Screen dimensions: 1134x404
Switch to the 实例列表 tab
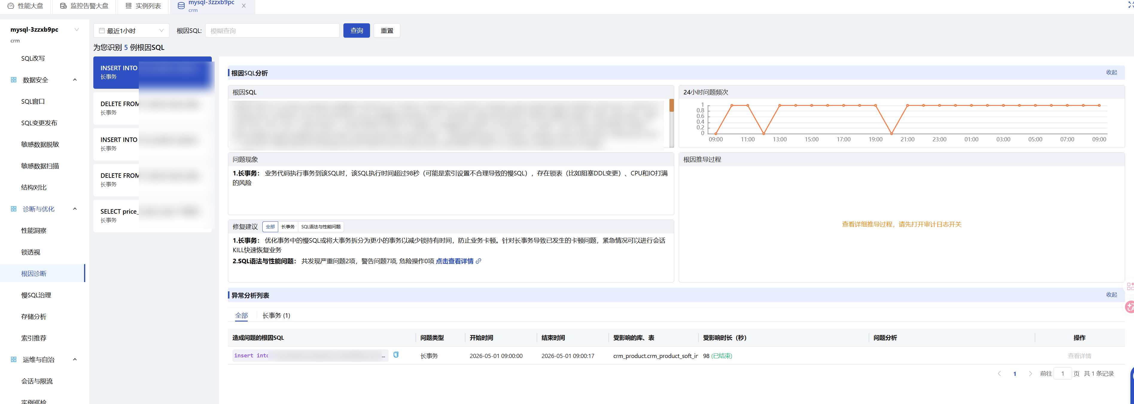click(144, 6)
